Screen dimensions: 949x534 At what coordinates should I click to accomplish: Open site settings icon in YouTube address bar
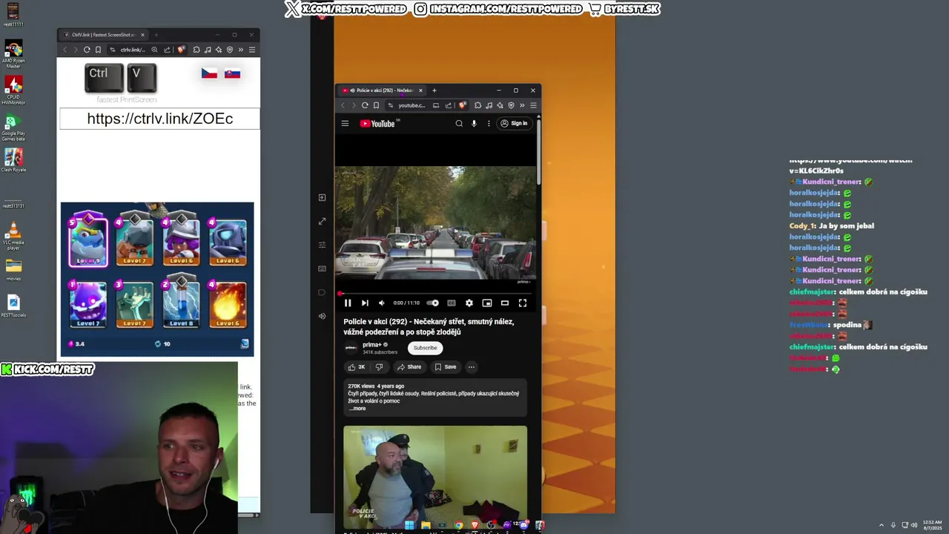pyautogui.click(x=391, y=105)
